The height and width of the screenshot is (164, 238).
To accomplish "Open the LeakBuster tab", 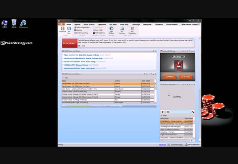I will pyautogui.click(x=147, y=24).
